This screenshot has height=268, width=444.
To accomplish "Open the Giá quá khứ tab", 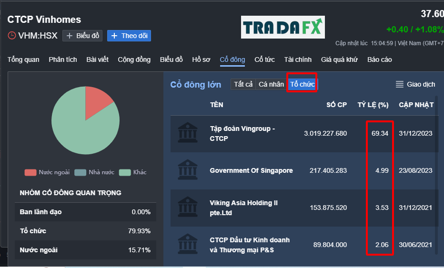I will (x=340, y=60).
